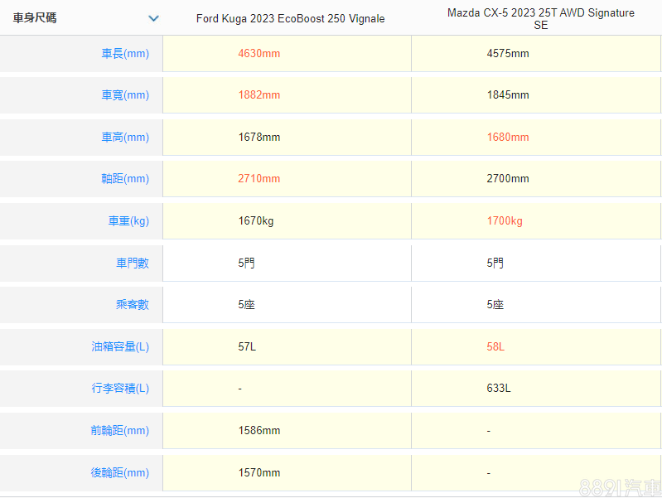Click the 8891汽車 watermark logo
Image resolution: width=662 pixels, height=498 pixels.
(620, 486)
